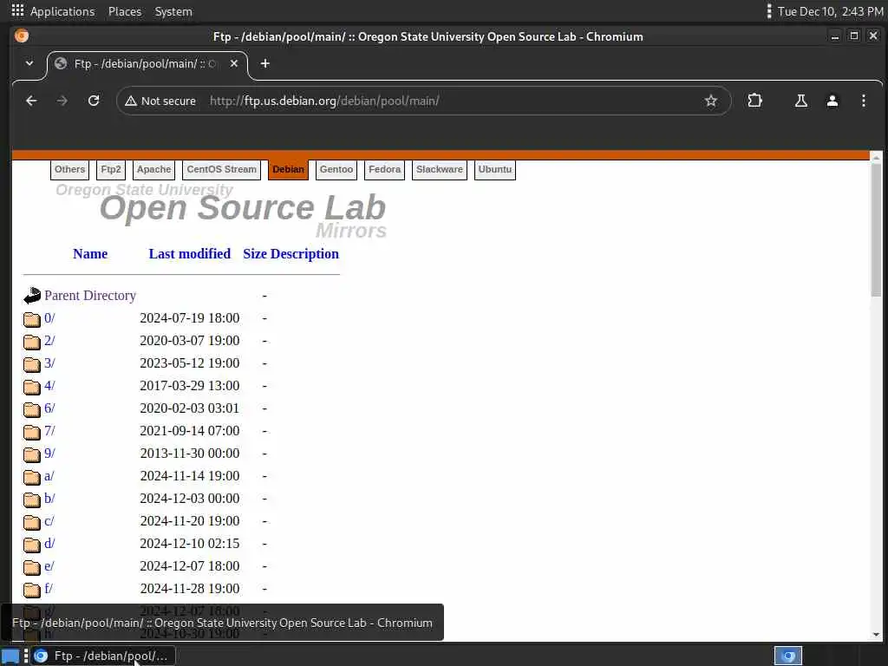The image size is (888, 666).
Task: Click the folder icon for f/
Action: pos(32,590)
